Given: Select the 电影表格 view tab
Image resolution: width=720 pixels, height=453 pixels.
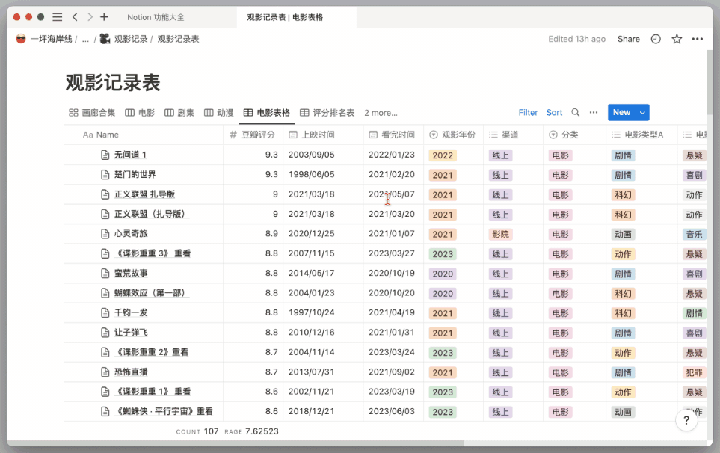Looking at the screenshot, I should (x=267, y=113).
